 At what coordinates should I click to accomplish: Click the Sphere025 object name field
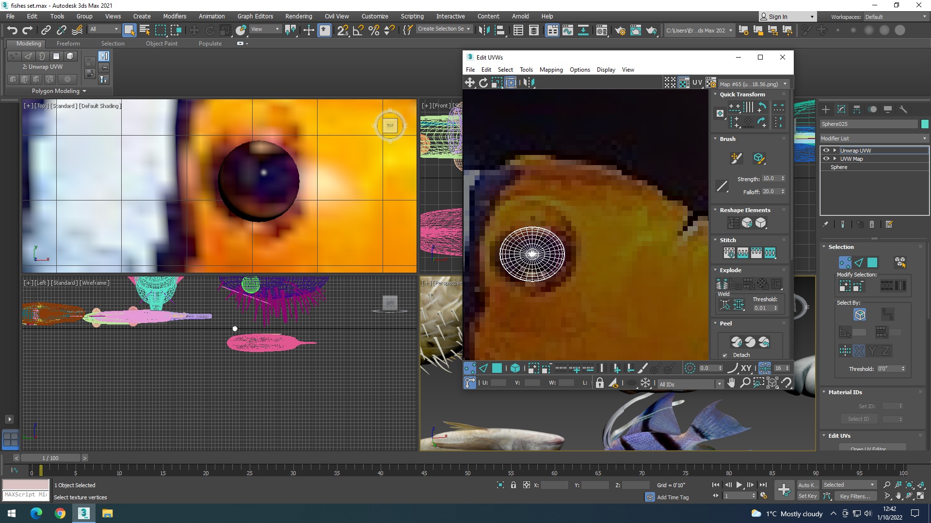[x=869, y=124]
